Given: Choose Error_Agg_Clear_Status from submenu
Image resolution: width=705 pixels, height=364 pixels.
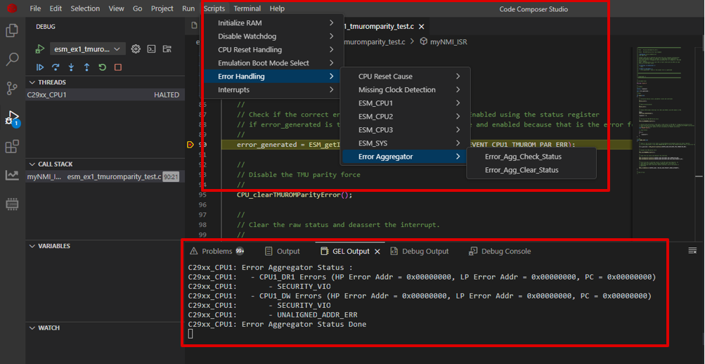Looking at the screenshot, I should point(522,170).
